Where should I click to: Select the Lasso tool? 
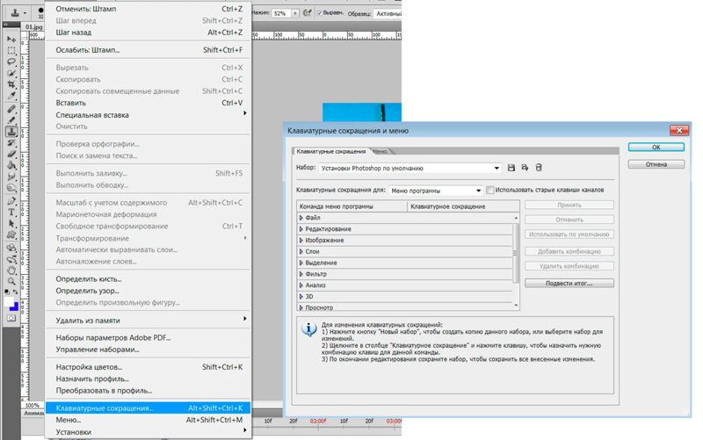(11, 61)
